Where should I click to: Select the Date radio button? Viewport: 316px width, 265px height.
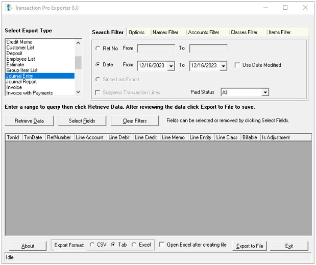[x=98, y=64]
